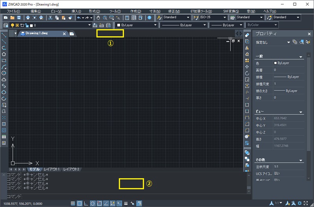This screenshot has height=207, width=314.
Task: Toggle Grid display in status bar
Action: (79, 203)
